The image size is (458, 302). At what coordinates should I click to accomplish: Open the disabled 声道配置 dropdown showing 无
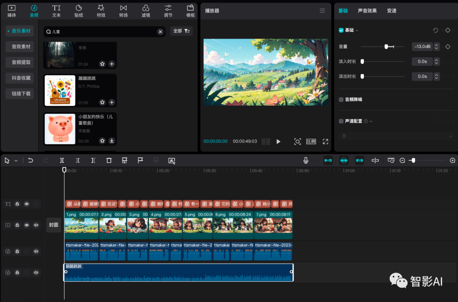tap(397, 136)
